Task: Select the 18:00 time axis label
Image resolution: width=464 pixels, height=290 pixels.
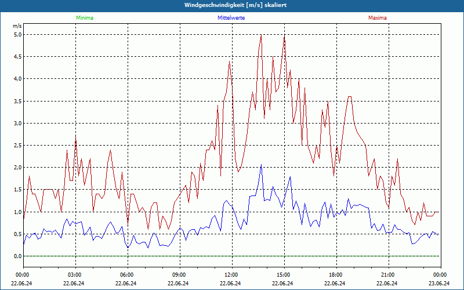Action: (335, 274)
